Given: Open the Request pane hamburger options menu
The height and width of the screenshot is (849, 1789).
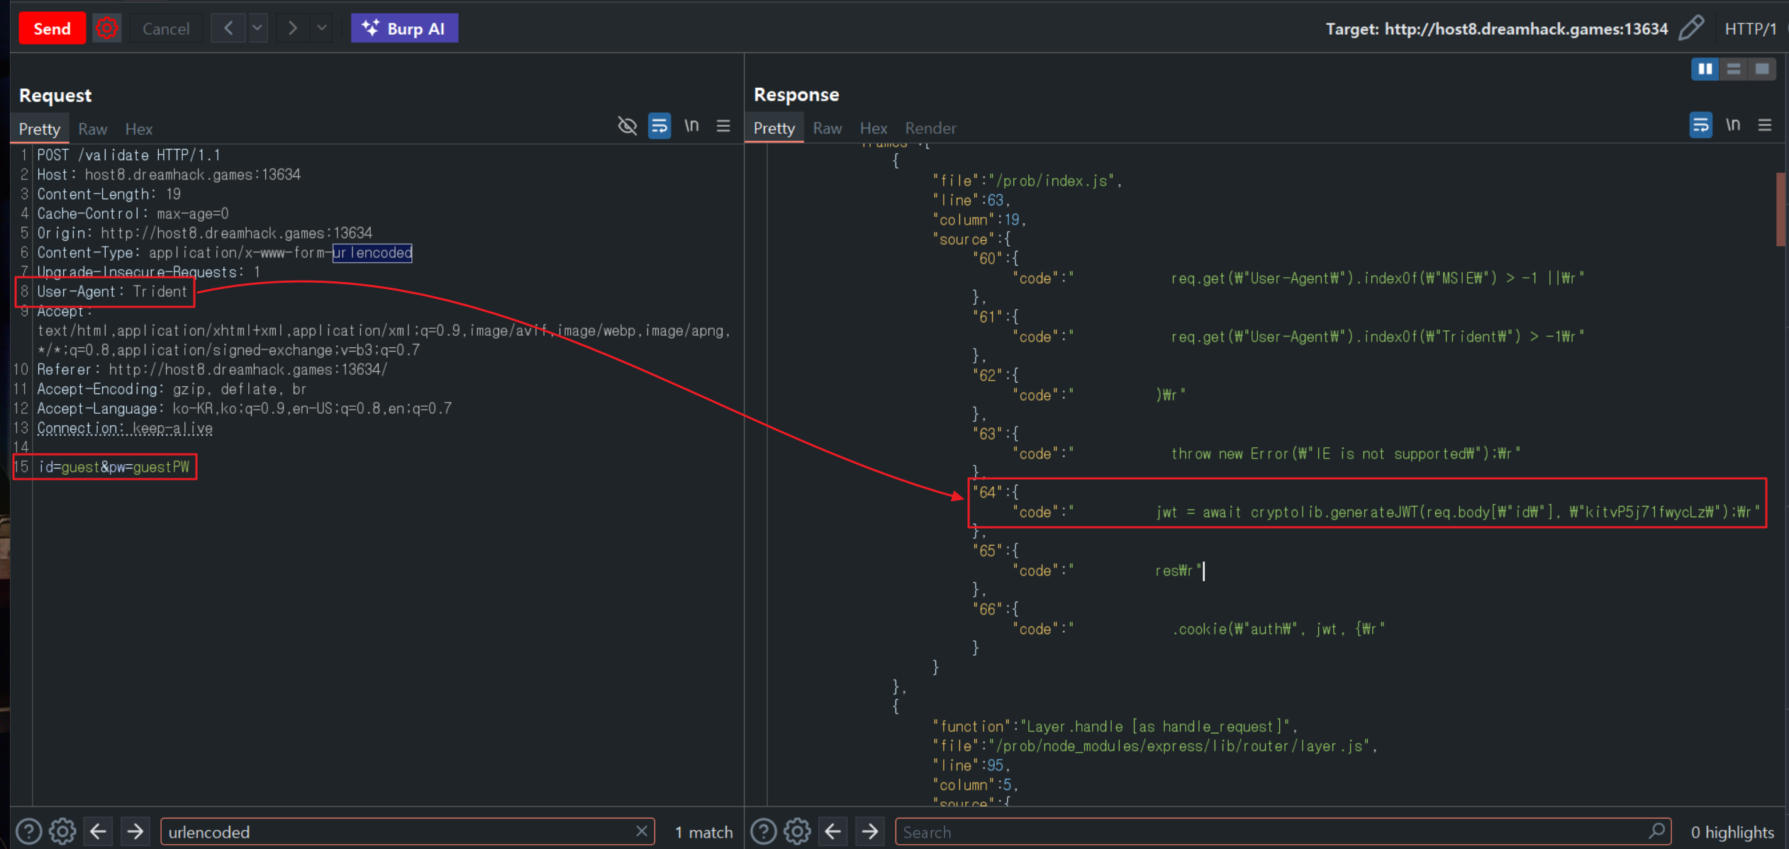Looking at the screenshot, I should 723,126.
